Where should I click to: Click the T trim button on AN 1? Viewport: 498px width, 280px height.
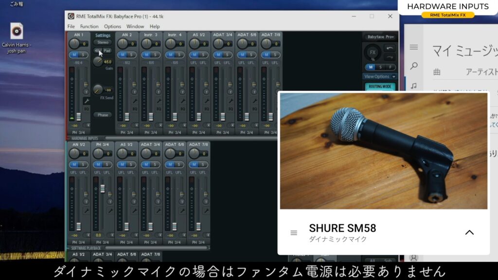click(86, 92)
